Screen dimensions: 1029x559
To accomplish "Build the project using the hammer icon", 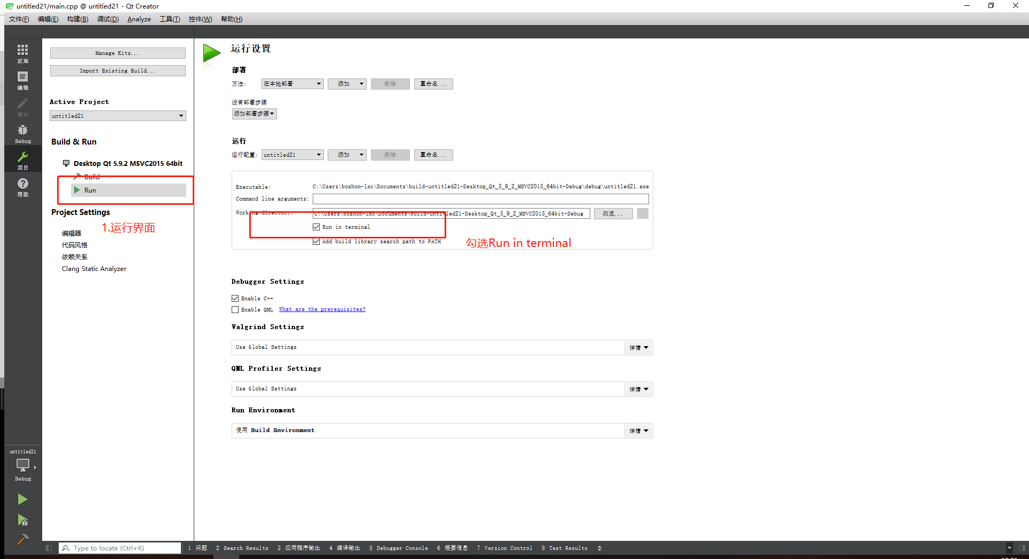I will point(22,539).
